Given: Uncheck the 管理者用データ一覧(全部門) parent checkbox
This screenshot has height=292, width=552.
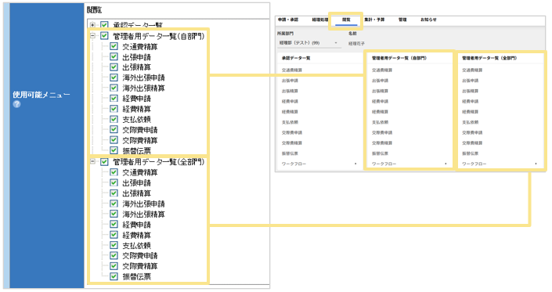Looking at the screenshot, I should tap(104, 162).
